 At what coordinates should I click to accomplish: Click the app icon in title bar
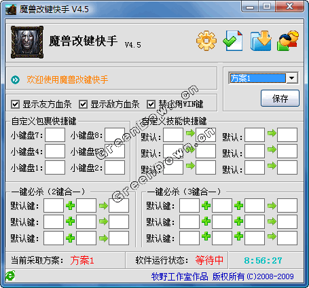tap(11, 10)
